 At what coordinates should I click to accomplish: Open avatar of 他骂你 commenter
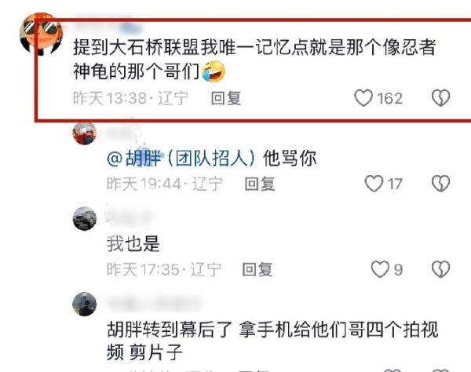pyautogui.click(x=85, y=133)
